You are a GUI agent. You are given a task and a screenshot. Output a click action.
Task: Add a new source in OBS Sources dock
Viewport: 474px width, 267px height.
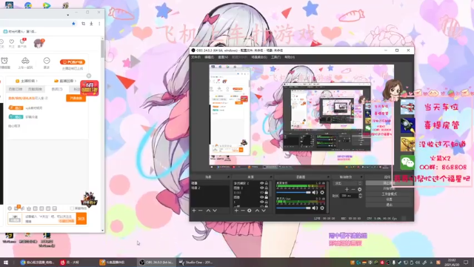tap(236, 211)
